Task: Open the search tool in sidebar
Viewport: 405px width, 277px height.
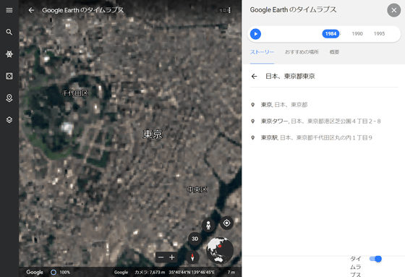Action: pyautogui.click(x=9, y=32)
